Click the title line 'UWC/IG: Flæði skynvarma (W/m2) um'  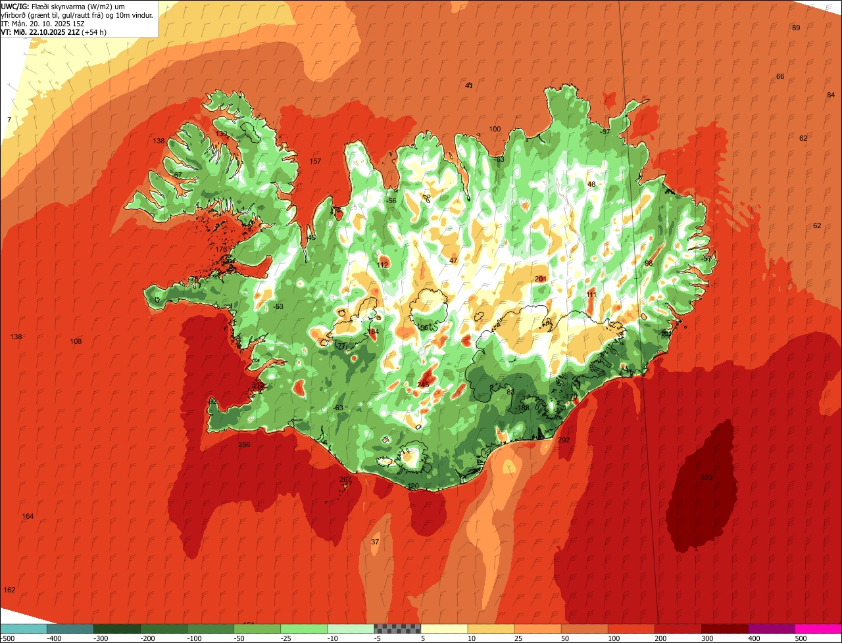(63, 6)
